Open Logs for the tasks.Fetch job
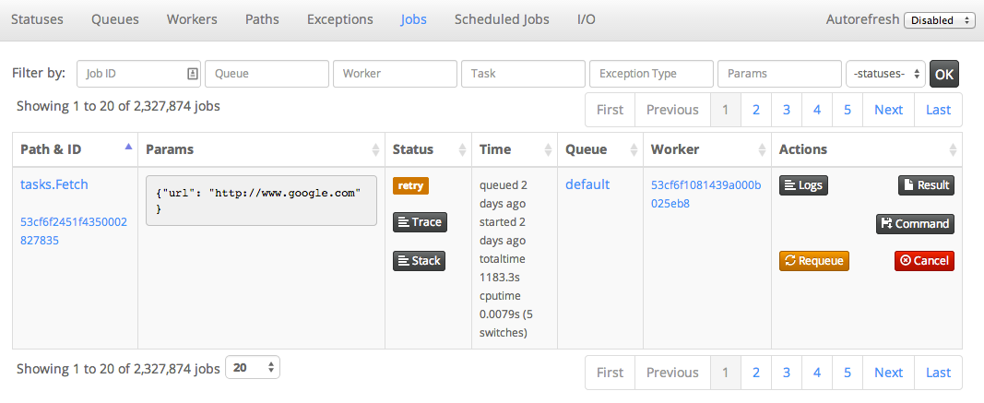Viewport: 984px width, 403px height. click(x=802, y=185)
